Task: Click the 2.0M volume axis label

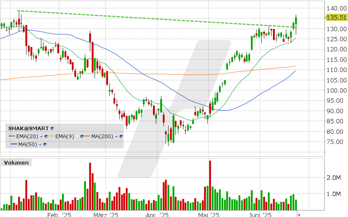Action: 333,178
